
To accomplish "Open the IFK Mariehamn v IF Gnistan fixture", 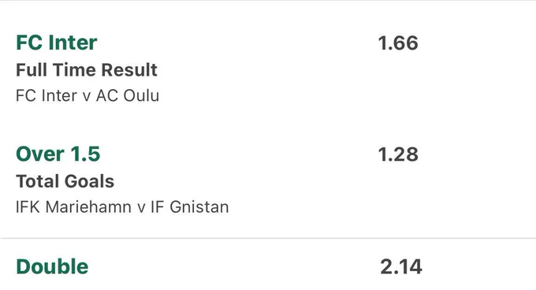I will (x=122, y=207).
